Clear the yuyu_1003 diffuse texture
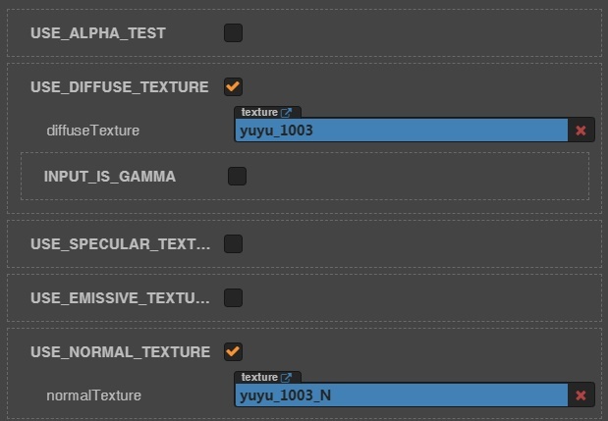608x421 pixels. click(580, 131)
